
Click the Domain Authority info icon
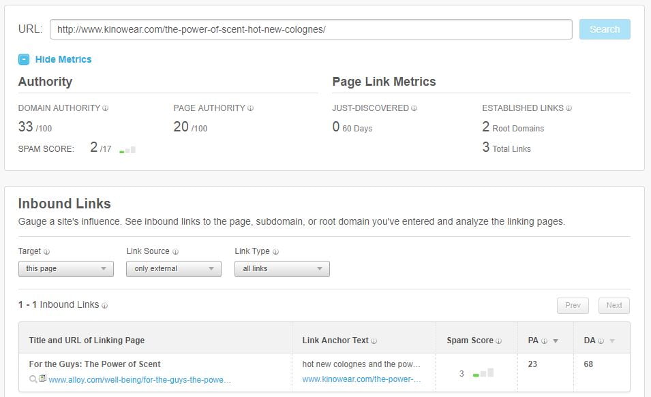click(x=106, y=108)
